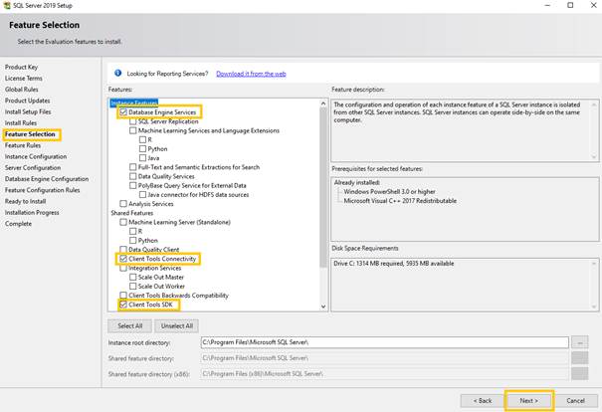The width and height of the screenshot is (602, 412).
Task: Enable the SQL Server Replication checkbox
Action: 133,121
